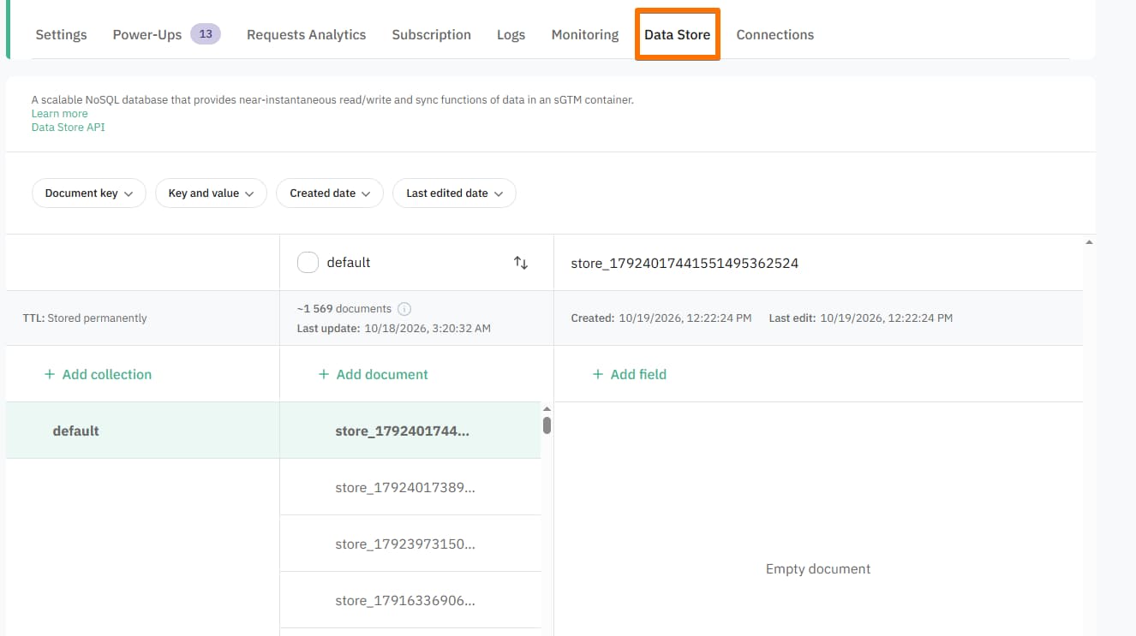View the Logs tab
This screenshot has height=636, width=1136.
[x=511, y=35]
